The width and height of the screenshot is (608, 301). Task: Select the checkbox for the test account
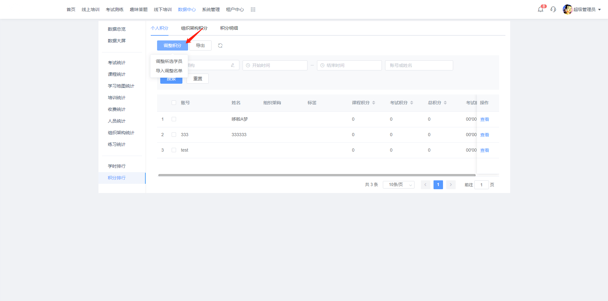[174, 150]
